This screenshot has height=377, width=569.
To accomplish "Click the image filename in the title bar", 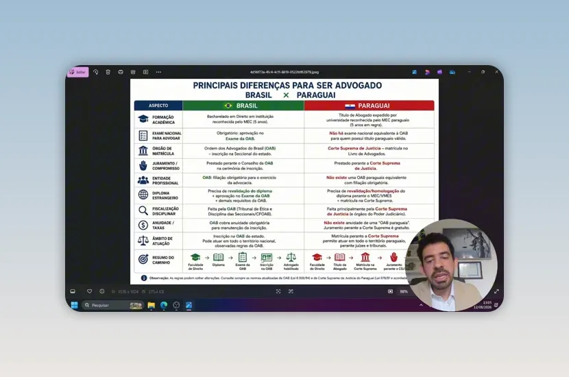I will point(284,72).
